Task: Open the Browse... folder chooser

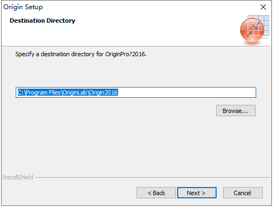Action: tap(236, 111)
